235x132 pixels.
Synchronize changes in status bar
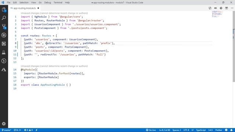point(17,130)
